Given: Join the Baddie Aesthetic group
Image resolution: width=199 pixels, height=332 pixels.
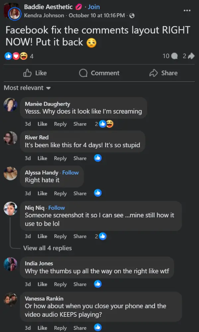Looking at the screenshot, I should (x=94, y=7).
